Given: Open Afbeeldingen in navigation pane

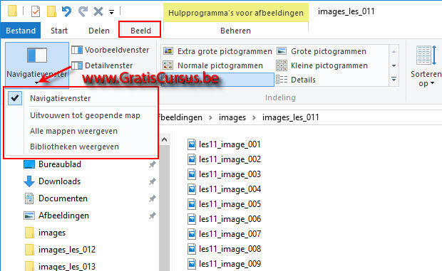Looking at the screenshot, I should coord(63,216).
